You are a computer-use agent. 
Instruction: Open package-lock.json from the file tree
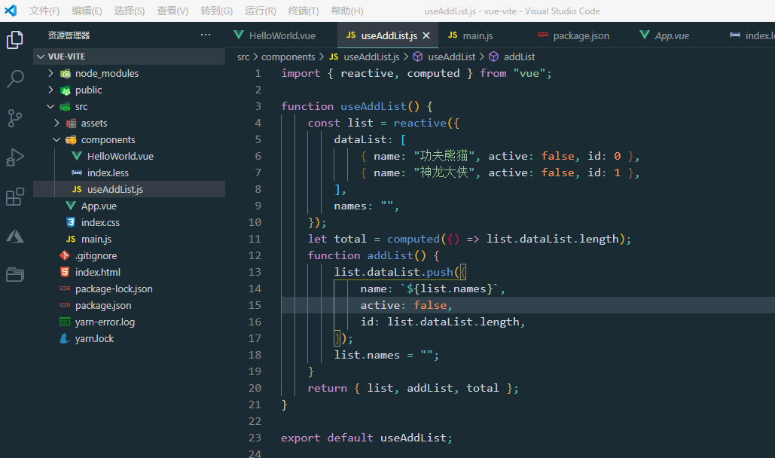114,289
